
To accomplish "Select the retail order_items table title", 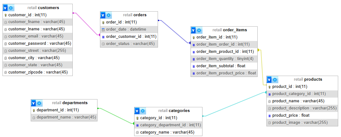I will click(x=229, y=30).
